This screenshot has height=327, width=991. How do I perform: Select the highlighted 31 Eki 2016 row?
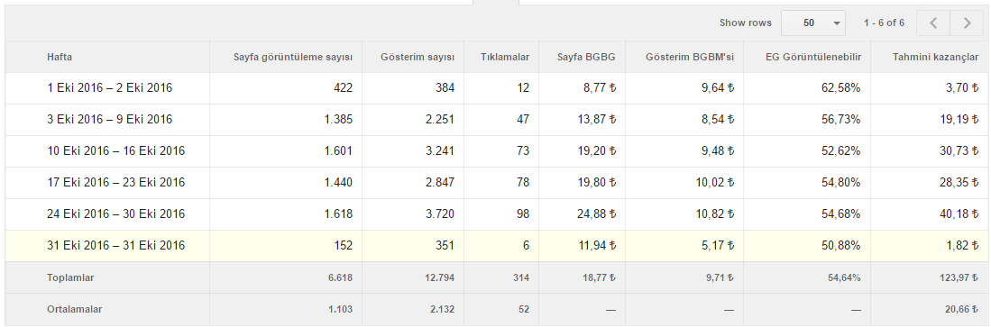point(495,246)
